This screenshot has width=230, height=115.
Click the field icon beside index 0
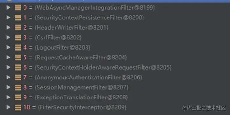pos(18,8)
